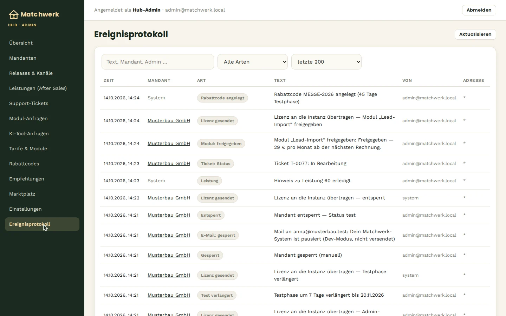Go to Mandanten in sidebar
Image resolution: width=506 pixels, height=316 pixels.
pos(42,58)
